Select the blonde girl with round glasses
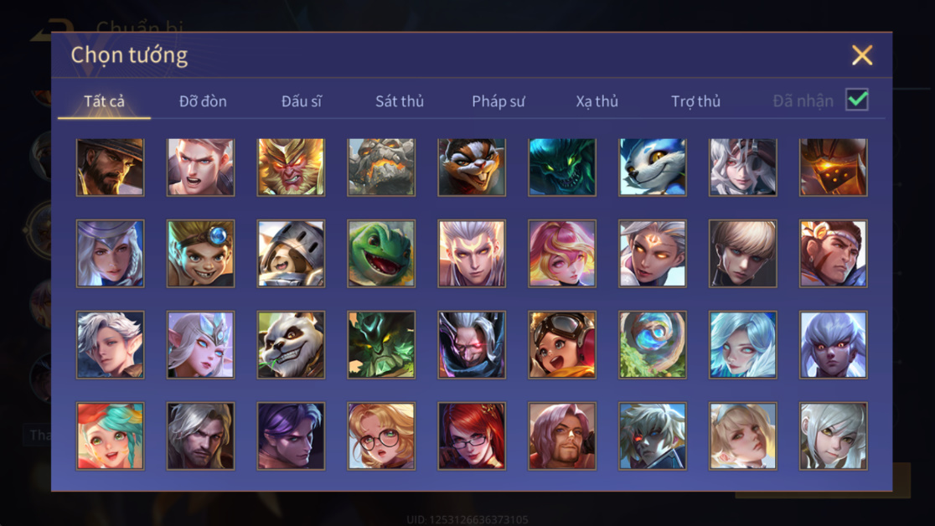 [x=381, y=436]
